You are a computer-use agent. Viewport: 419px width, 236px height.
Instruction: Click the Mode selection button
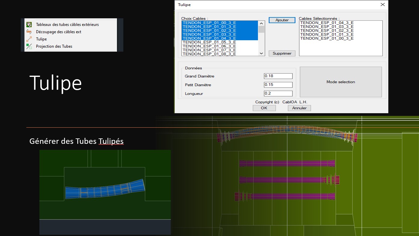click(x=341, y=82)
